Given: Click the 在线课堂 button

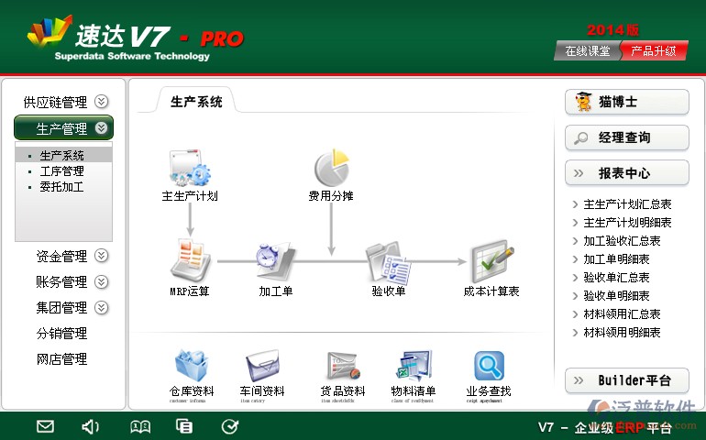Looking at the screenshot, I should tap(588, 51).
